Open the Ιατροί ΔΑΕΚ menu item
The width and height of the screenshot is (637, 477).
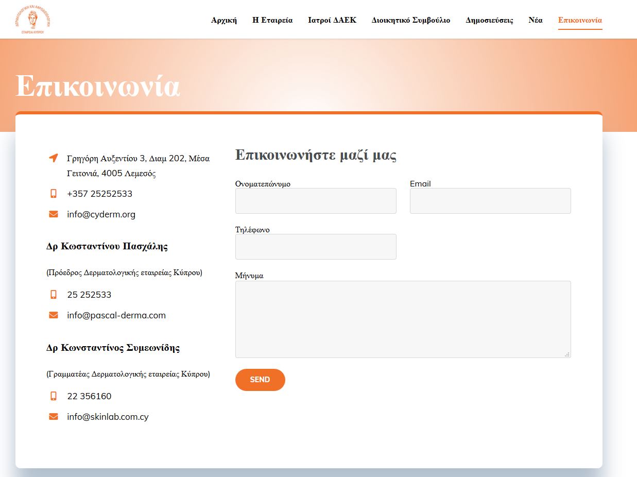[332, 21]
